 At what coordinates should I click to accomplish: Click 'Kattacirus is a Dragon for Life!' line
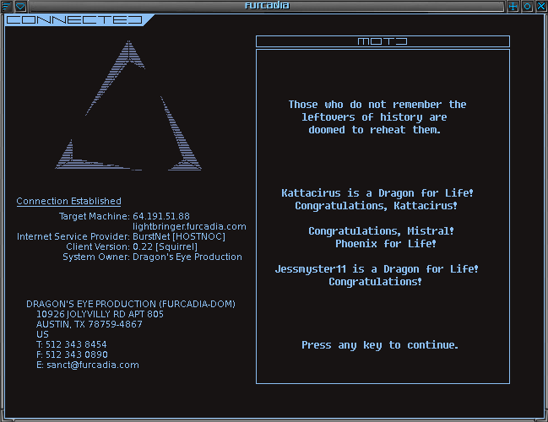377,193
